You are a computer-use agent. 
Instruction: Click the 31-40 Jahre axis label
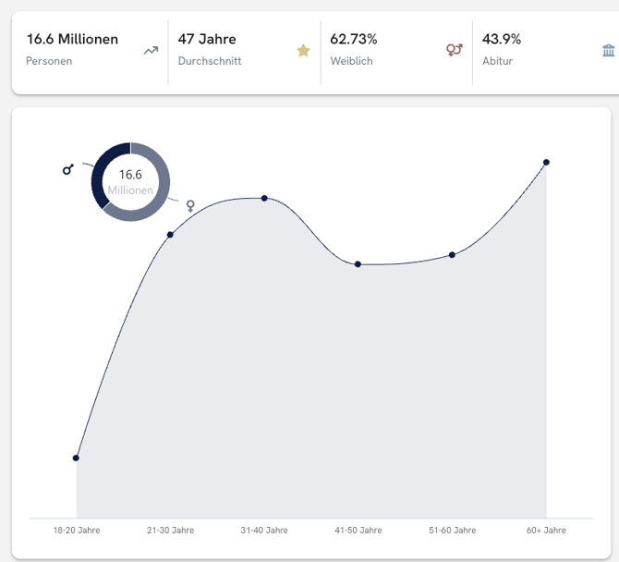coord(264,531)
